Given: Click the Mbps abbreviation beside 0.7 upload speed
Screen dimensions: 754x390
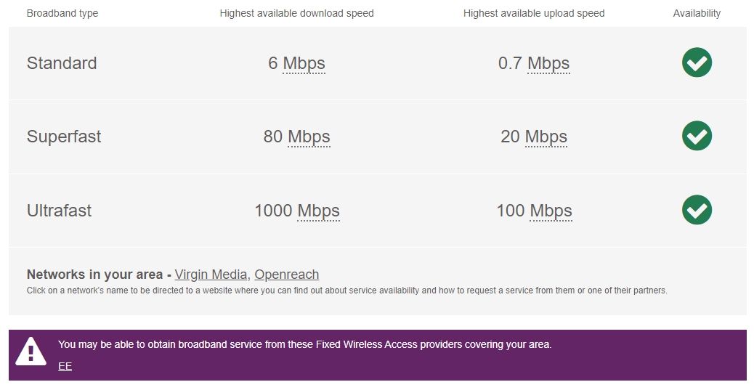Looking at the screenshot, I should pos(548,63).
